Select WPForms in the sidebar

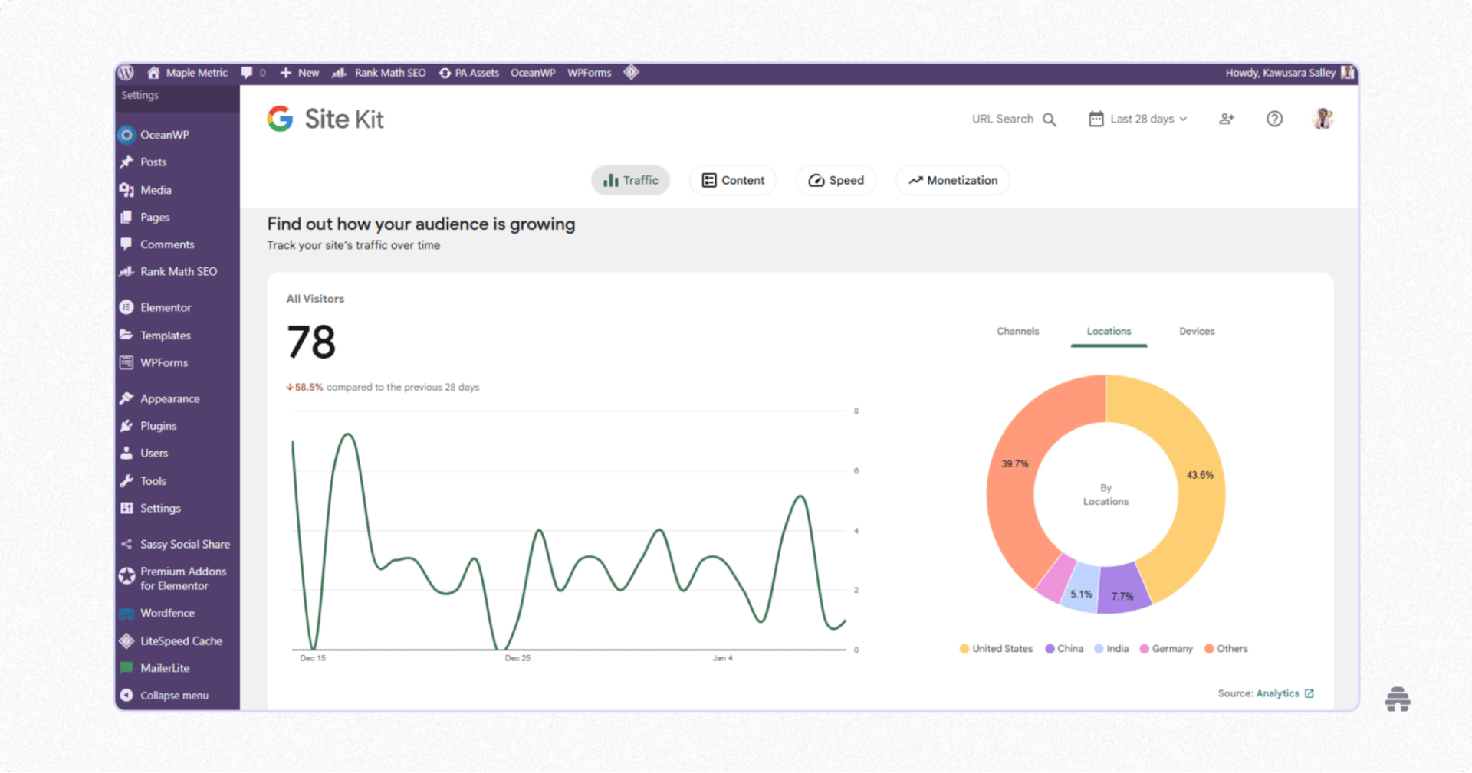point(163,362)
